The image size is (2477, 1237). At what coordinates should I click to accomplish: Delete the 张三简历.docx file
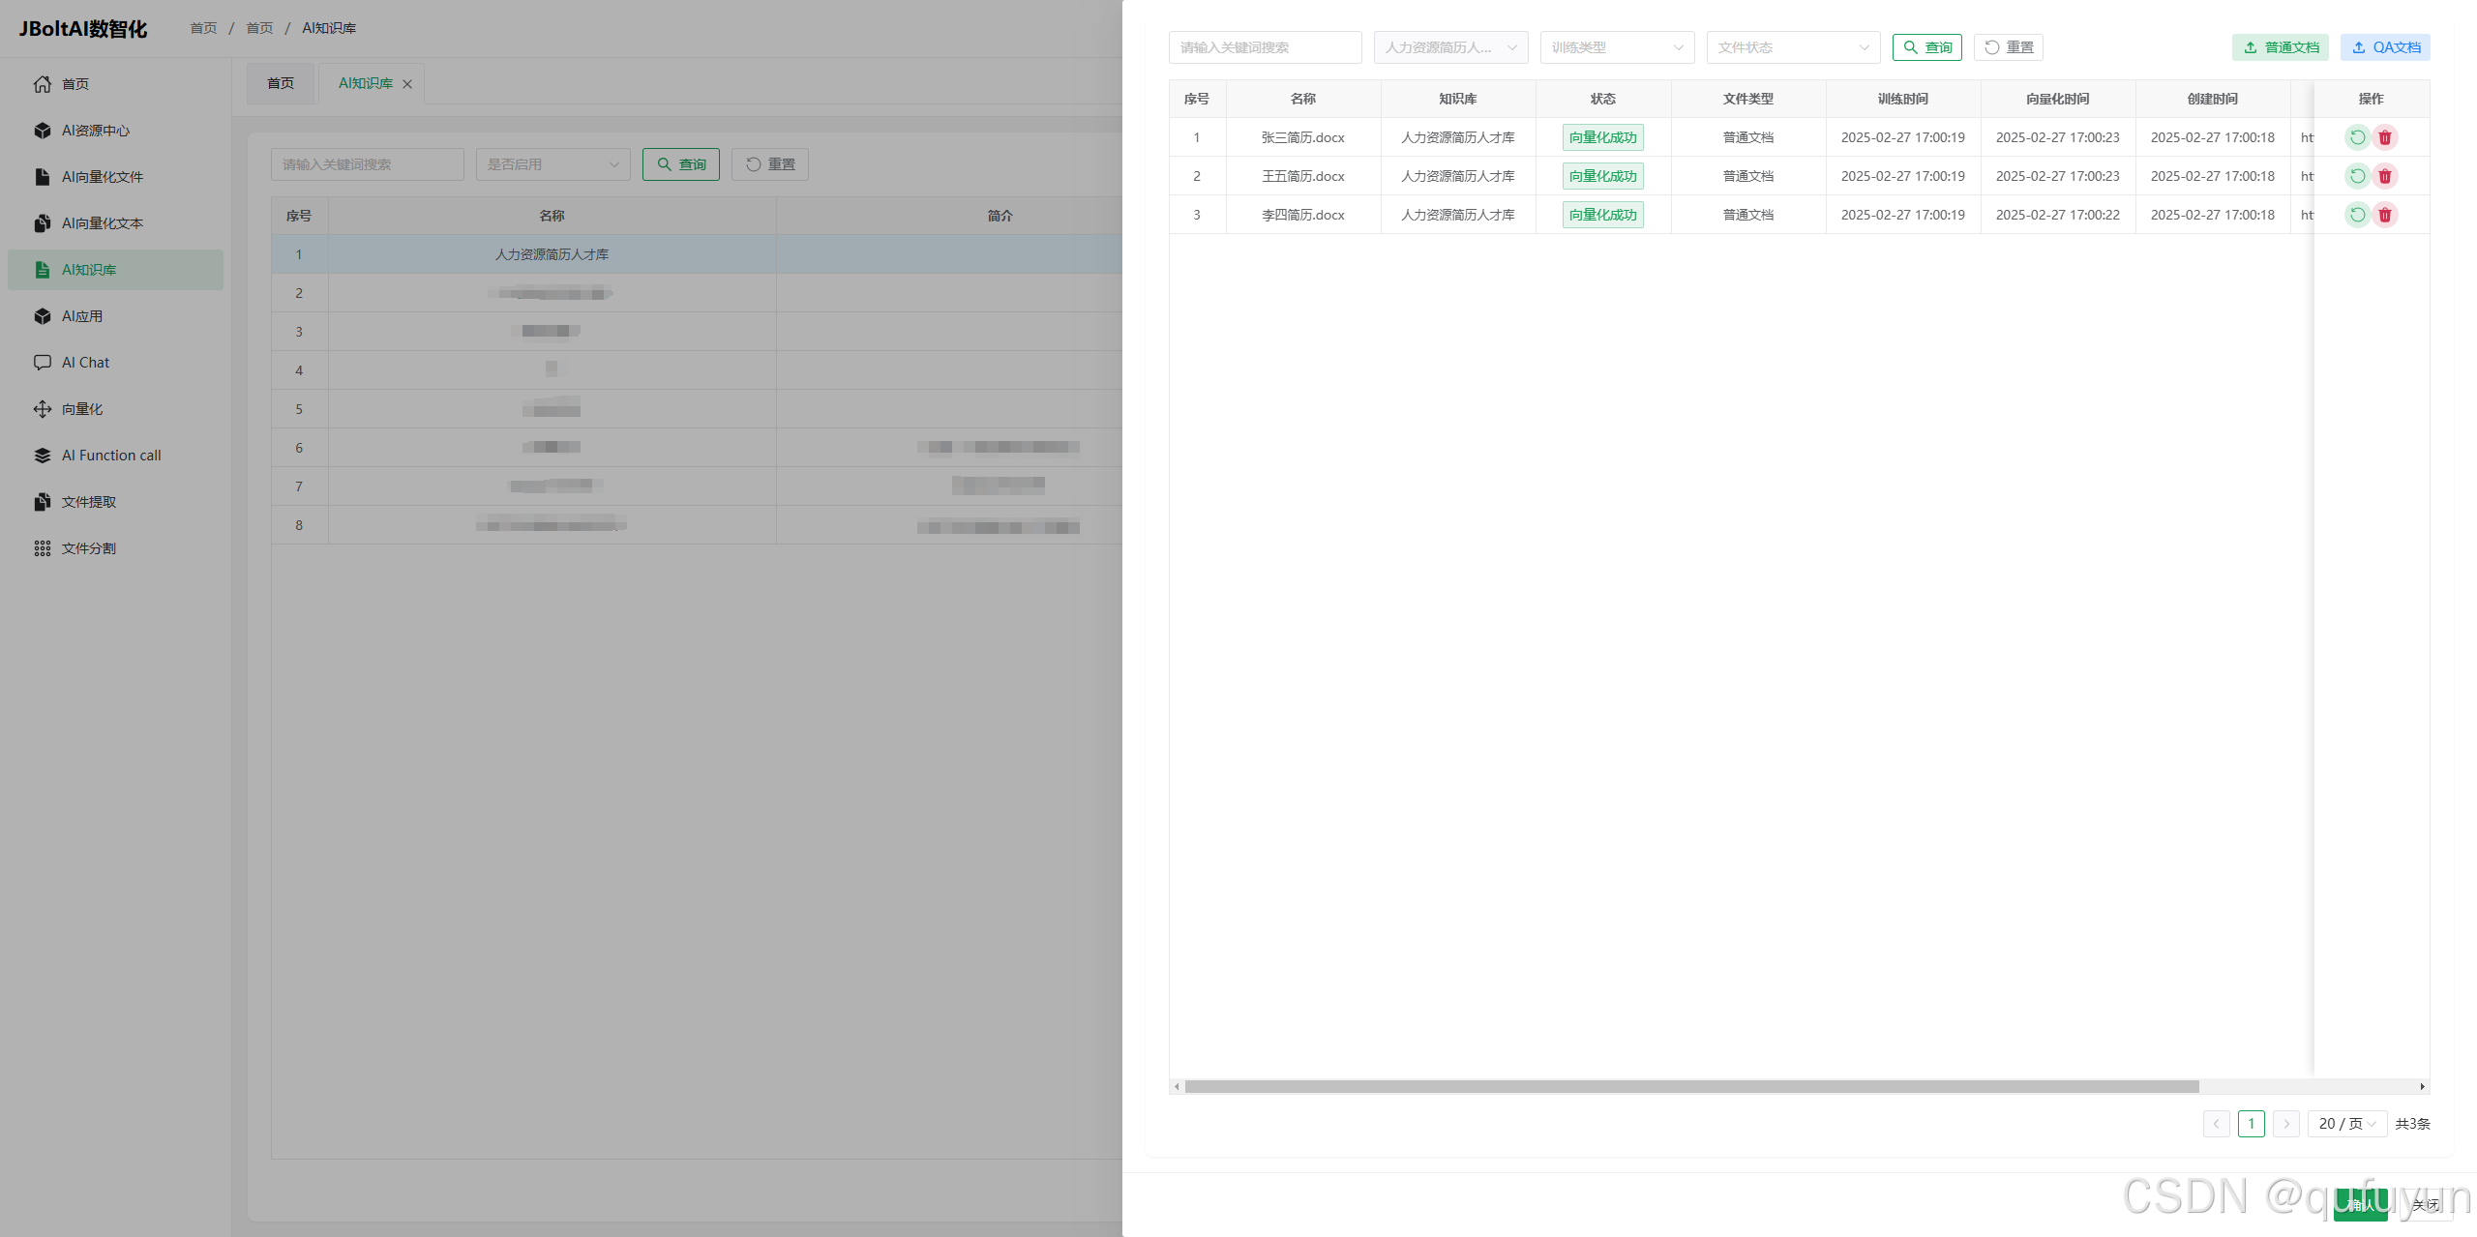click(x=2385, y=137)
